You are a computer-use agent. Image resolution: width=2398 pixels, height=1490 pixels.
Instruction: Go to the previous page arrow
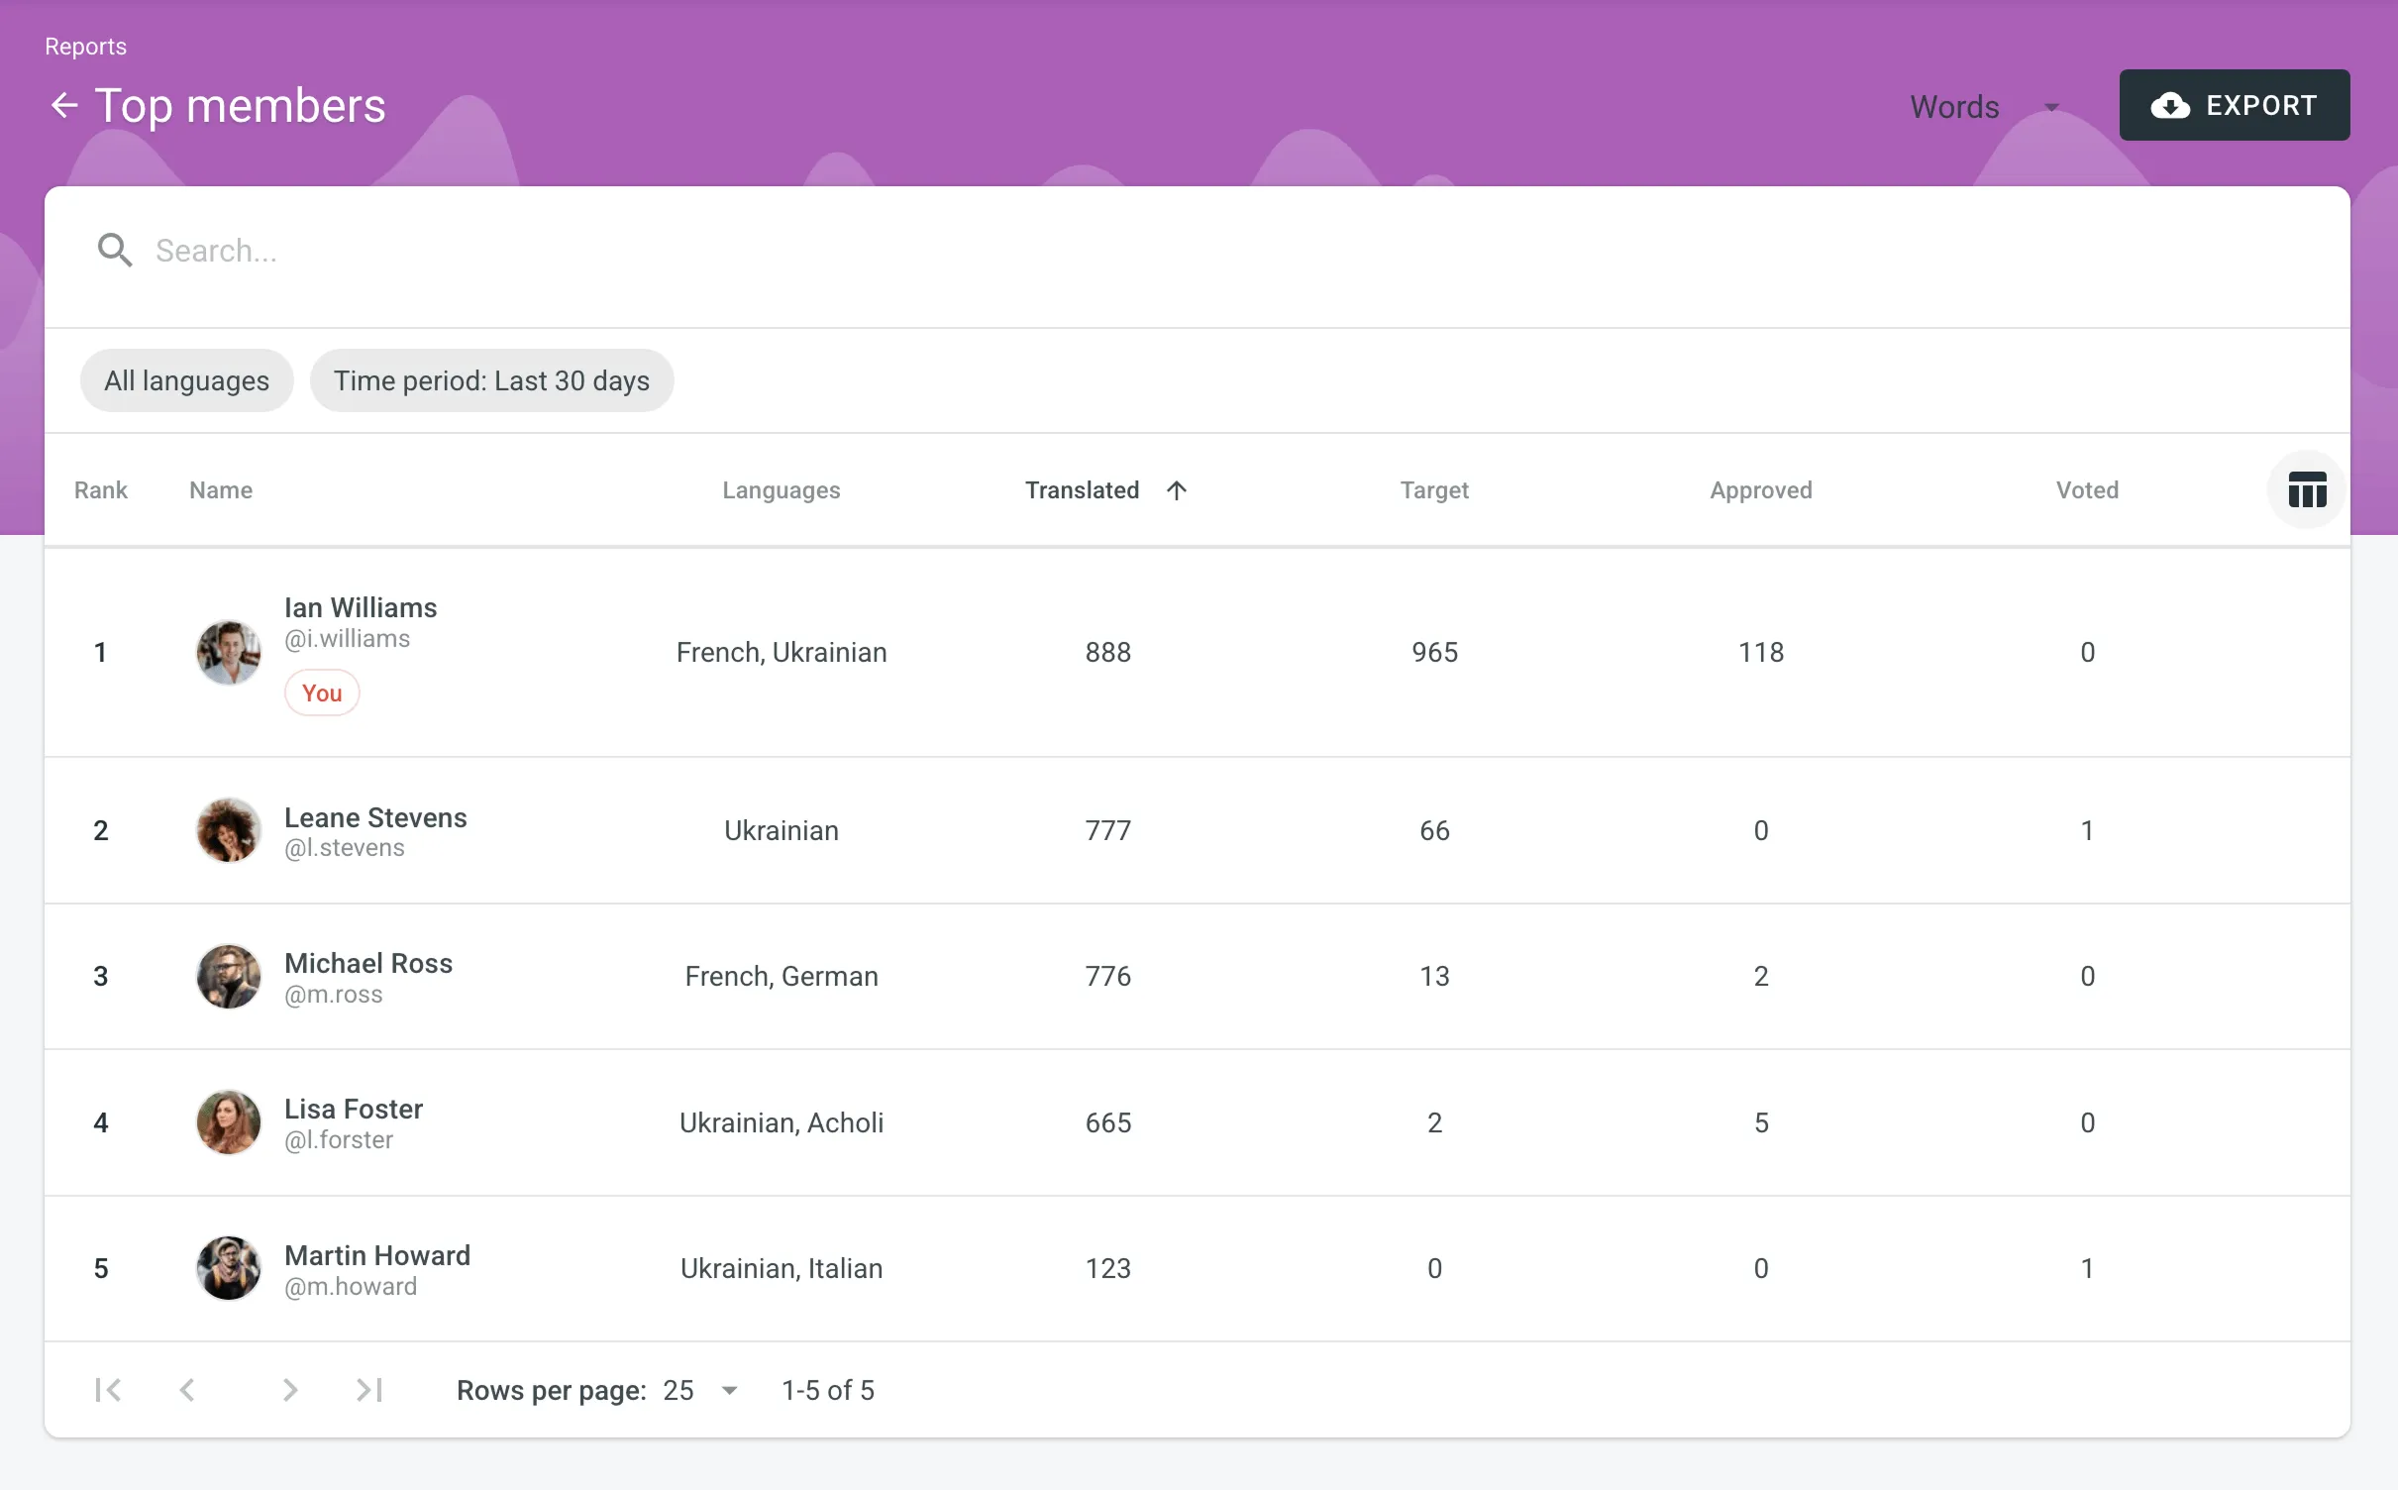click(x=187, y=1390)
